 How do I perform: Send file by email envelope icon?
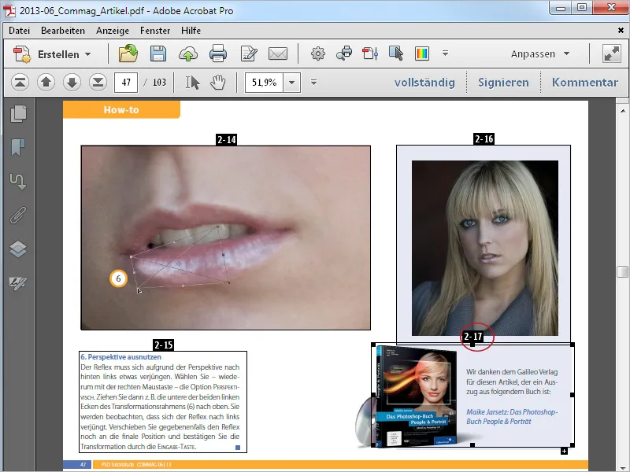pyautogui.click(x=278, y=53)
